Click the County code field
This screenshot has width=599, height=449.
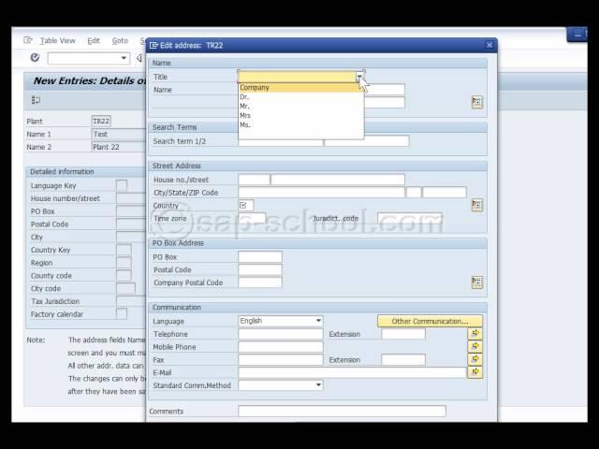pyautogui.click(x=124, y=276)
